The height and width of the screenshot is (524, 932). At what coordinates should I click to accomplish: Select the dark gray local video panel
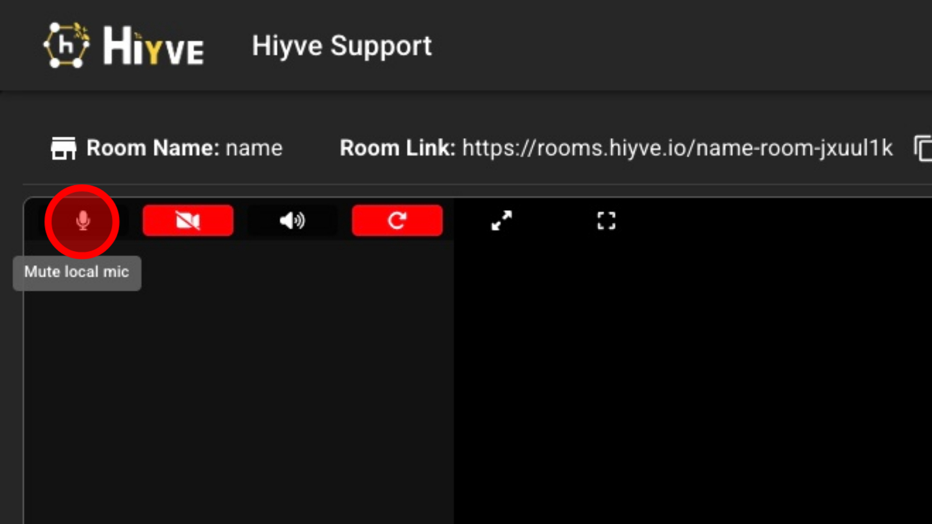(238, 385)
